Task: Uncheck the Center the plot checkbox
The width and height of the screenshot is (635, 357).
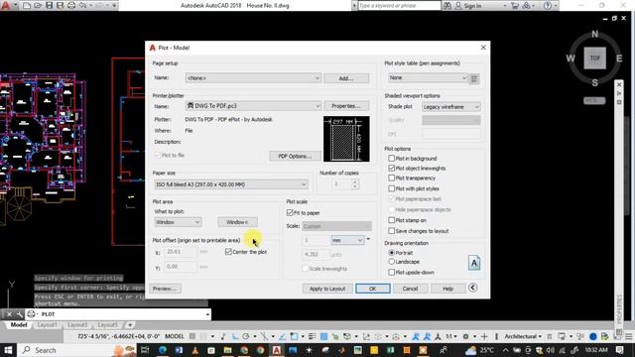Action: click(x=228, y=252)
